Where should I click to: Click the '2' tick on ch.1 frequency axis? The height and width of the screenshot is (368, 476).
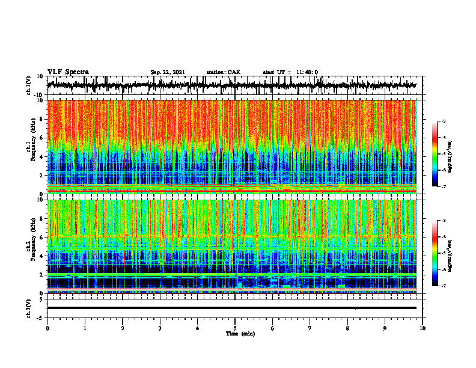41,176
